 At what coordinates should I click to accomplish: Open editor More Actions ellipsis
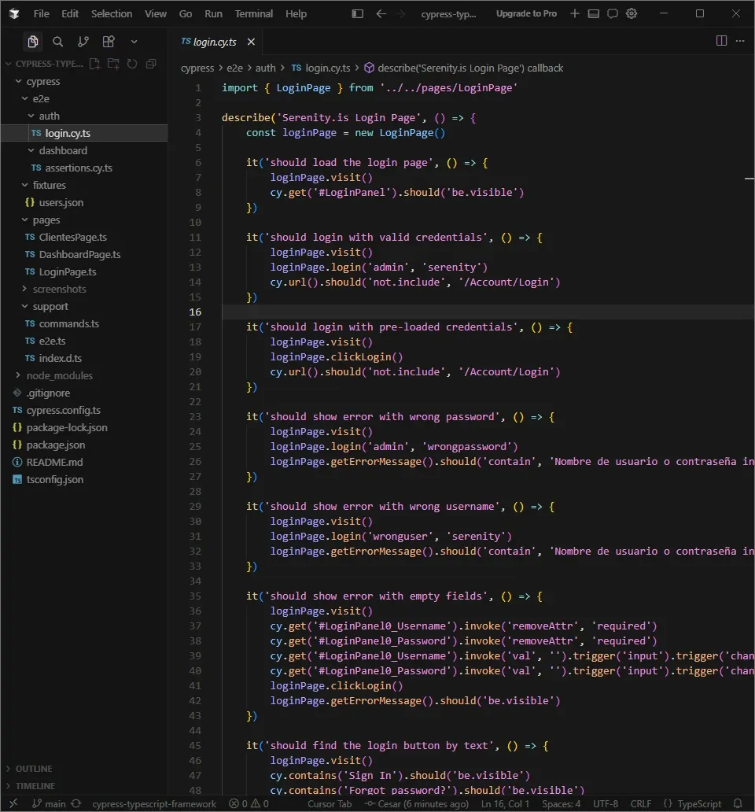pos(740,40)
